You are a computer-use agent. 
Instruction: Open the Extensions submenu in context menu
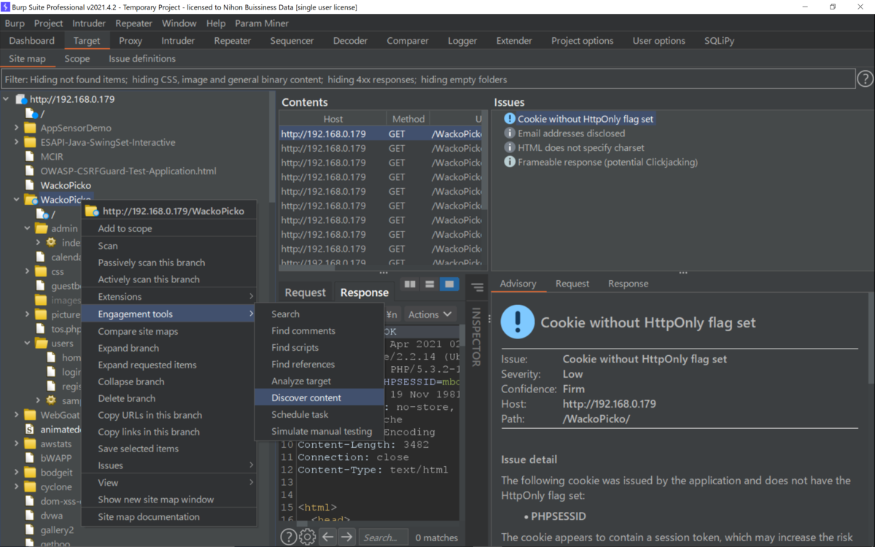tap(168, 297)
